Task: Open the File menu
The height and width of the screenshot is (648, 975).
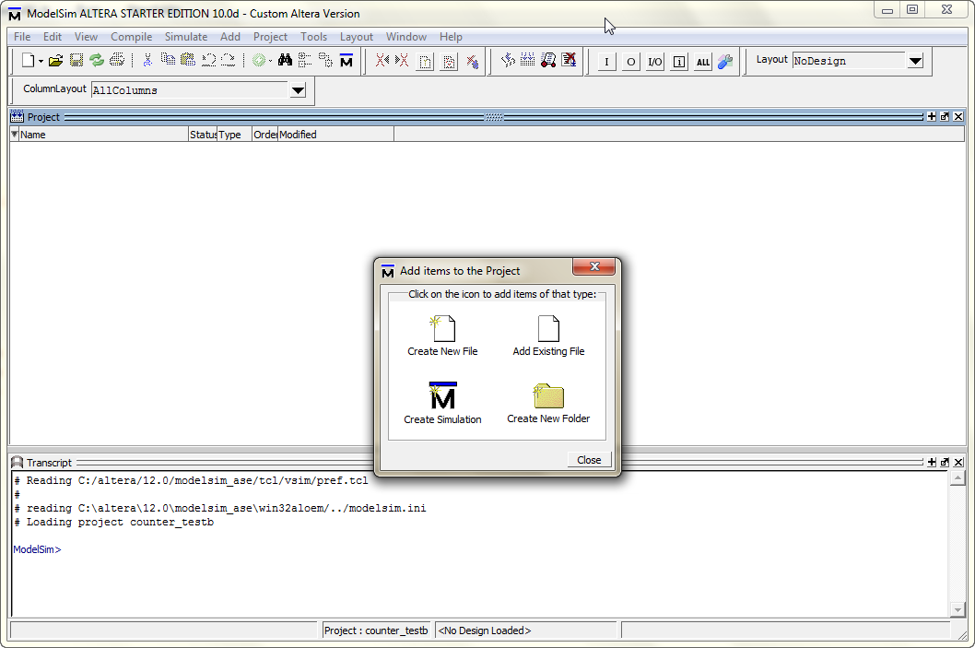Action: (x=22, y=37)
